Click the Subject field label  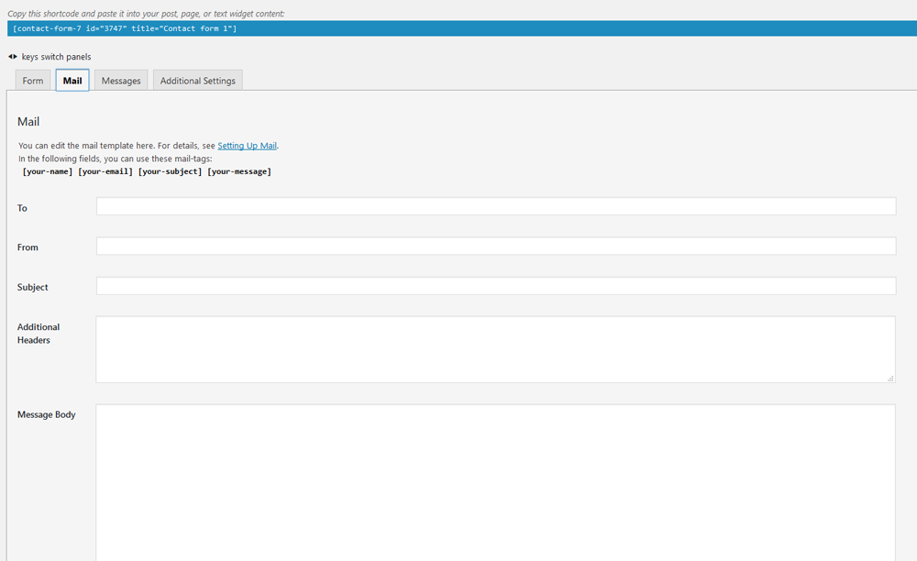(33, 287)
